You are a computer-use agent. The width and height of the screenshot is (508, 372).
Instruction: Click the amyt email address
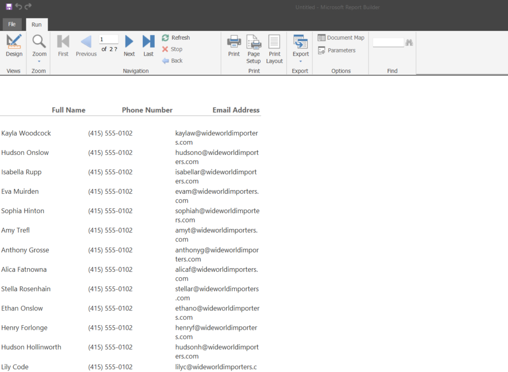pyautogui.click(x=216, y=235)
